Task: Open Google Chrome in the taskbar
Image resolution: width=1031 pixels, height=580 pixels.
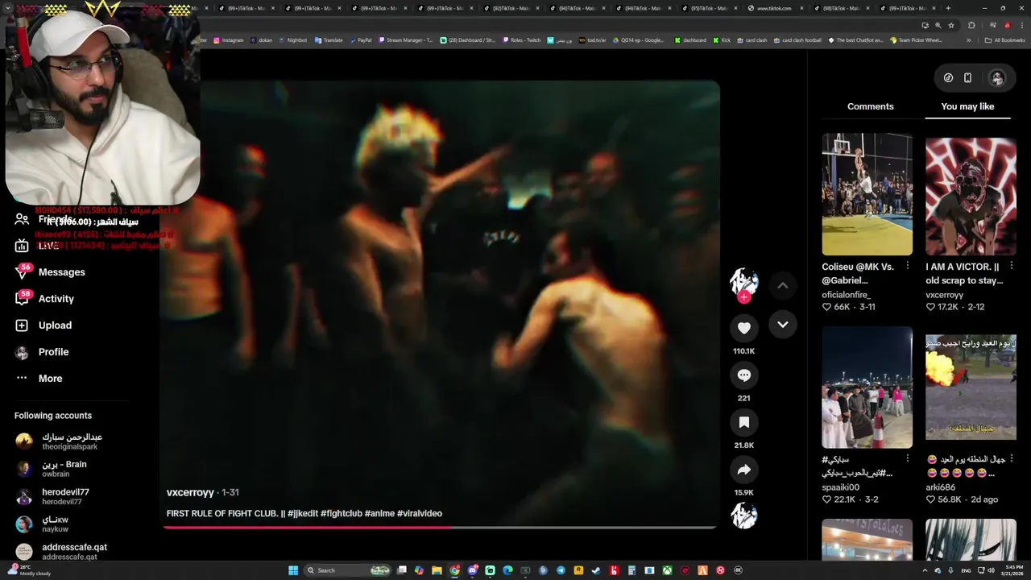Action: [454, 570]
